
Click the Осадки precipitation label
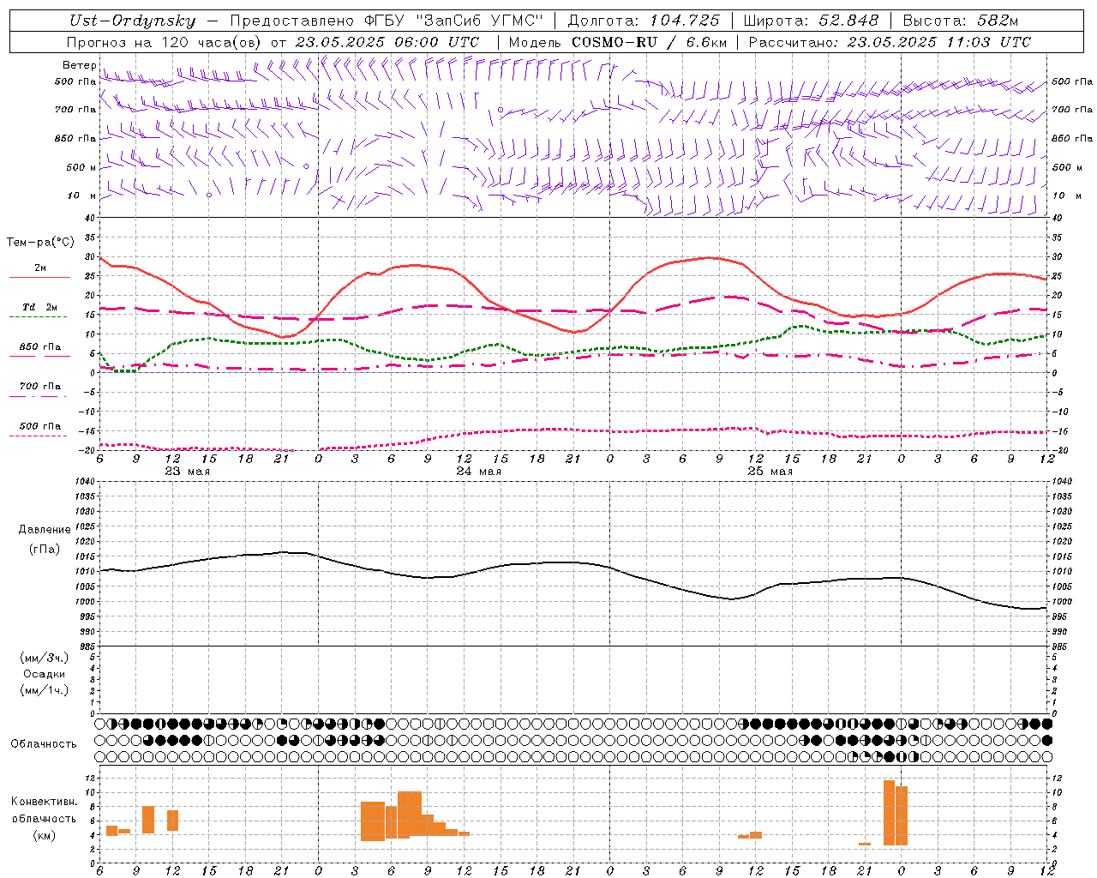click(45, 674)
